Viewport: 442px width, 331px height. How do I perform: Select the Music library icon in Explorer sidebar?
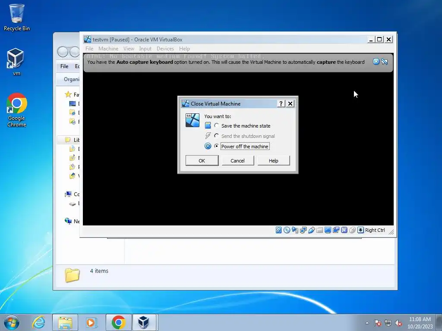coord(73,158)
